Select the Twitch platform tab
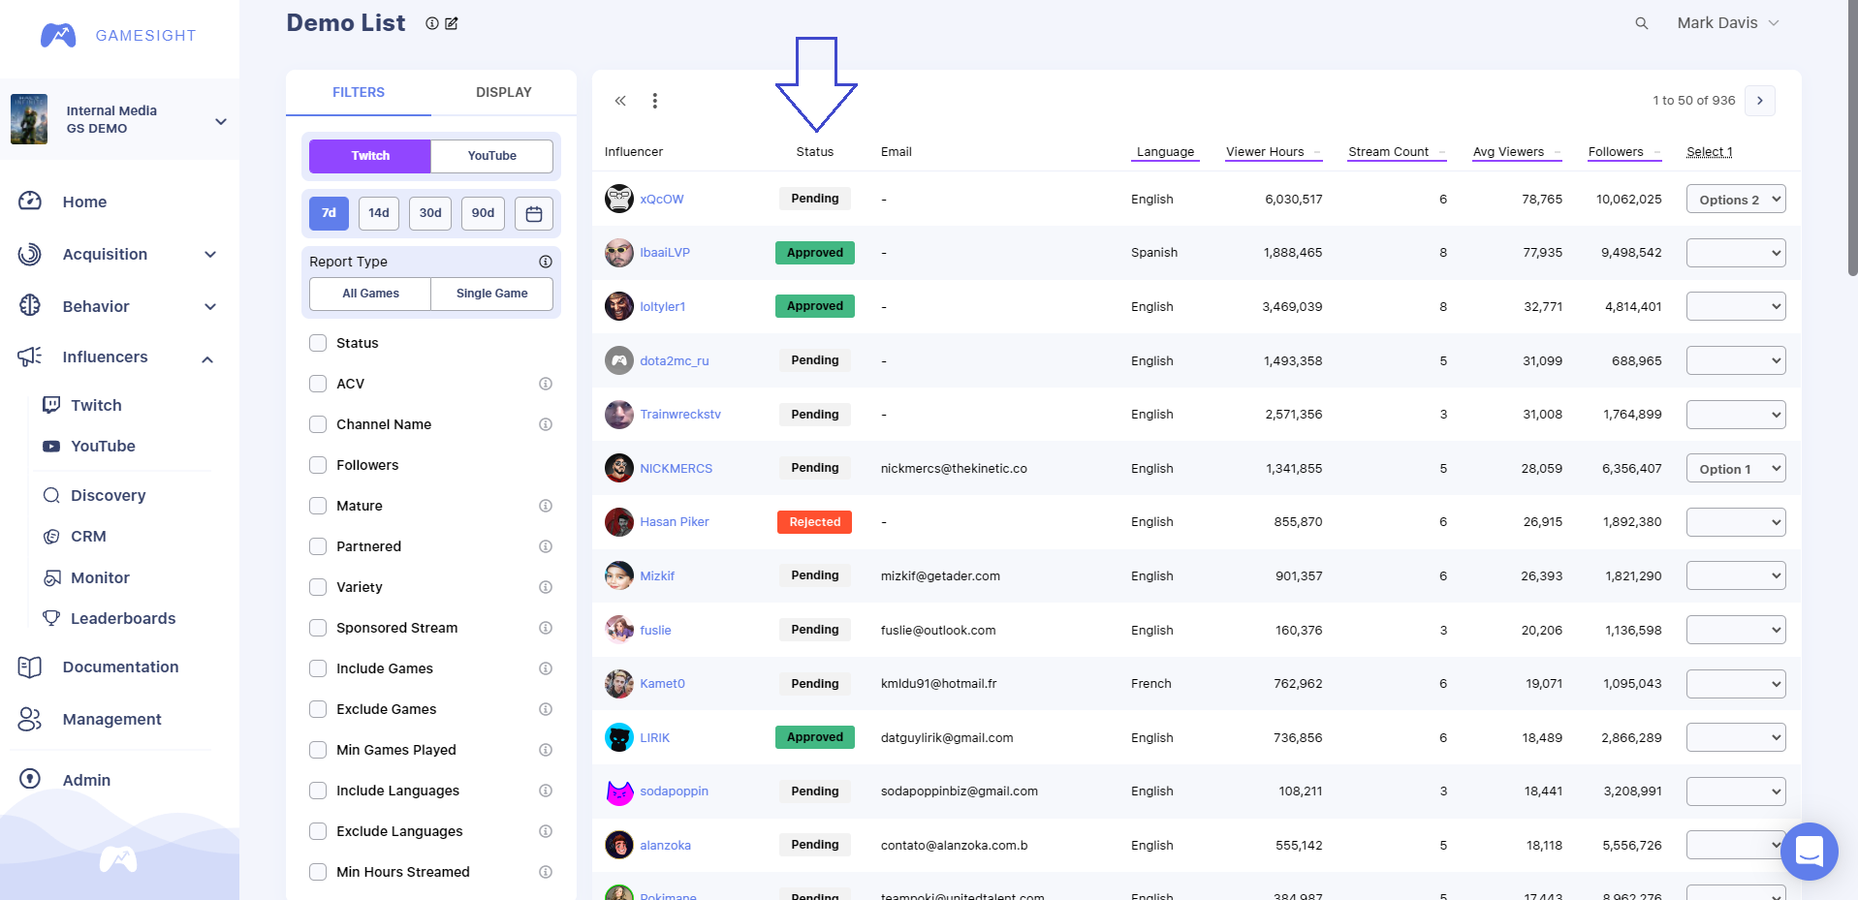Viewport: 1858px width, 900px height. click(370, 156)
